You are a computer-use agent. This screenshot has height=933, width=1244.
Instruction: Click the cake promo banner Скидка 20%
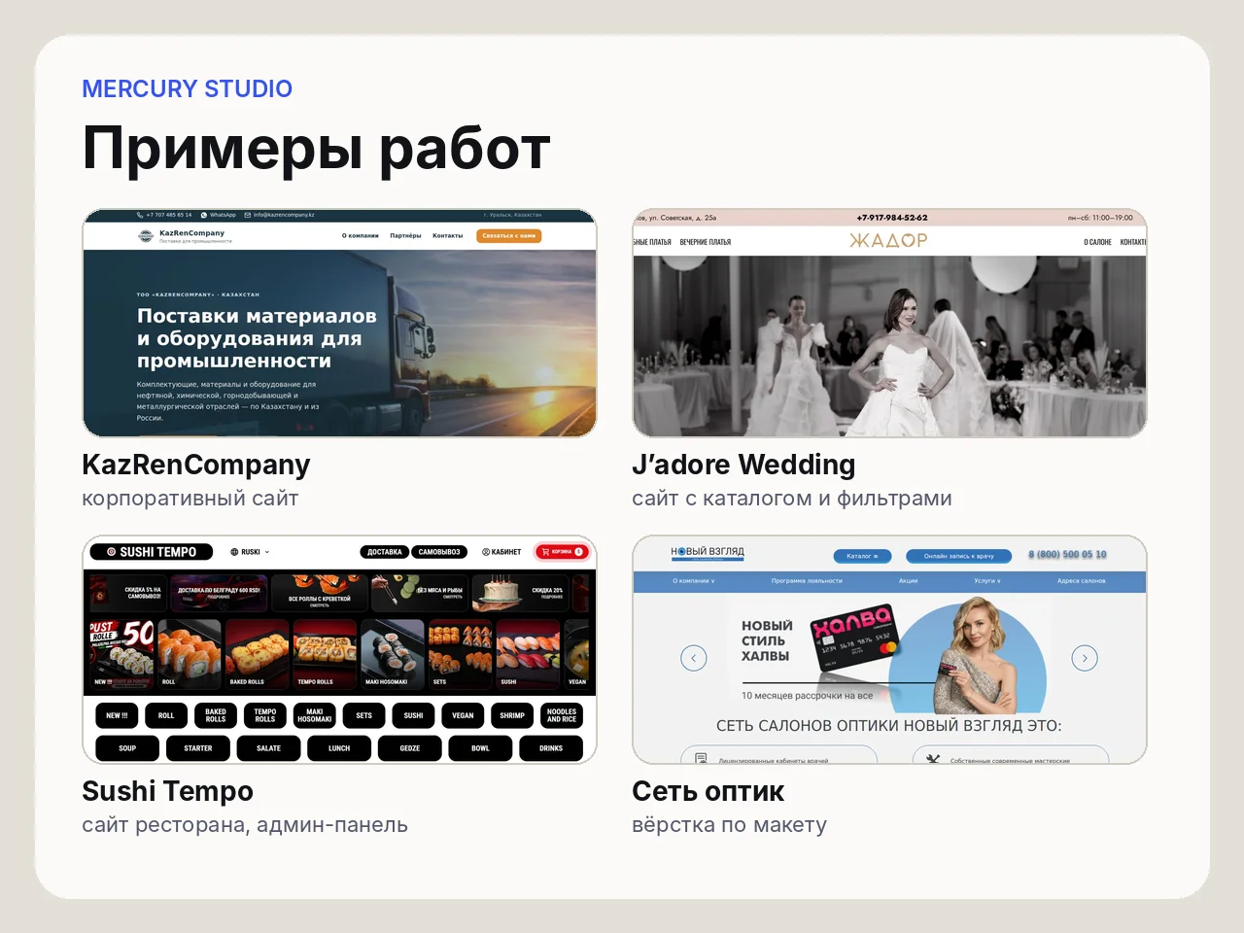click(x=520, y=593)
